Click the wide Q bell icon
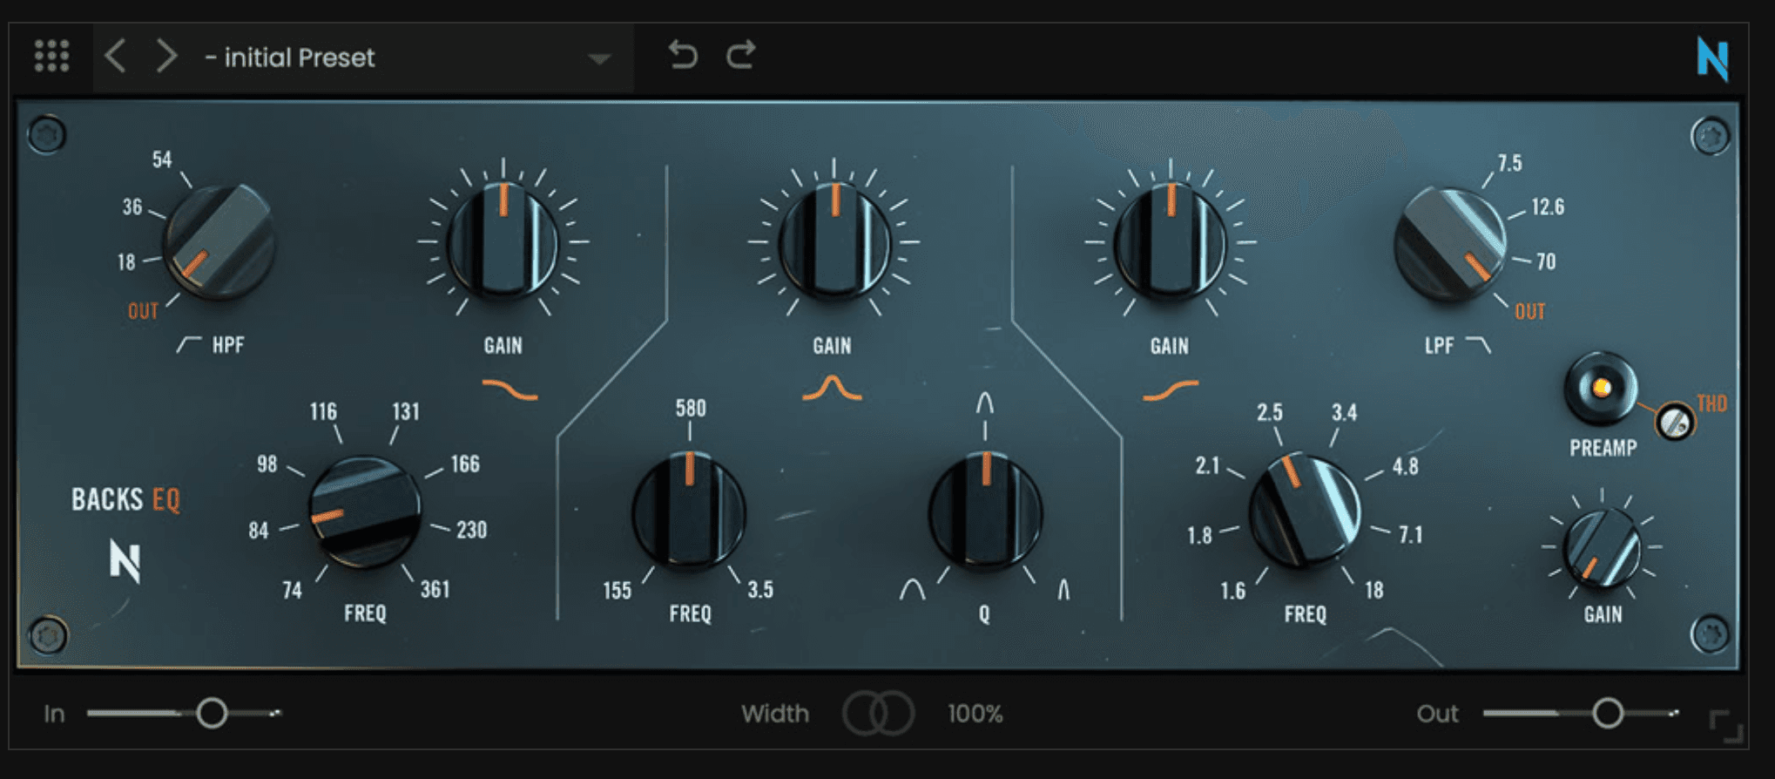The width and height of the screenshot is (1775, 779). click(x=912, y=589)
